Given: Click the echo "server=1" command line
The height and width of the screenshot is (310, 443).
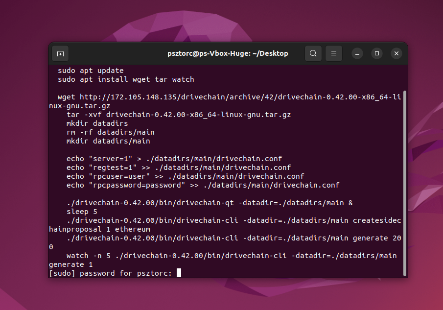Looking at the screenshot, I should pos(174,159).
